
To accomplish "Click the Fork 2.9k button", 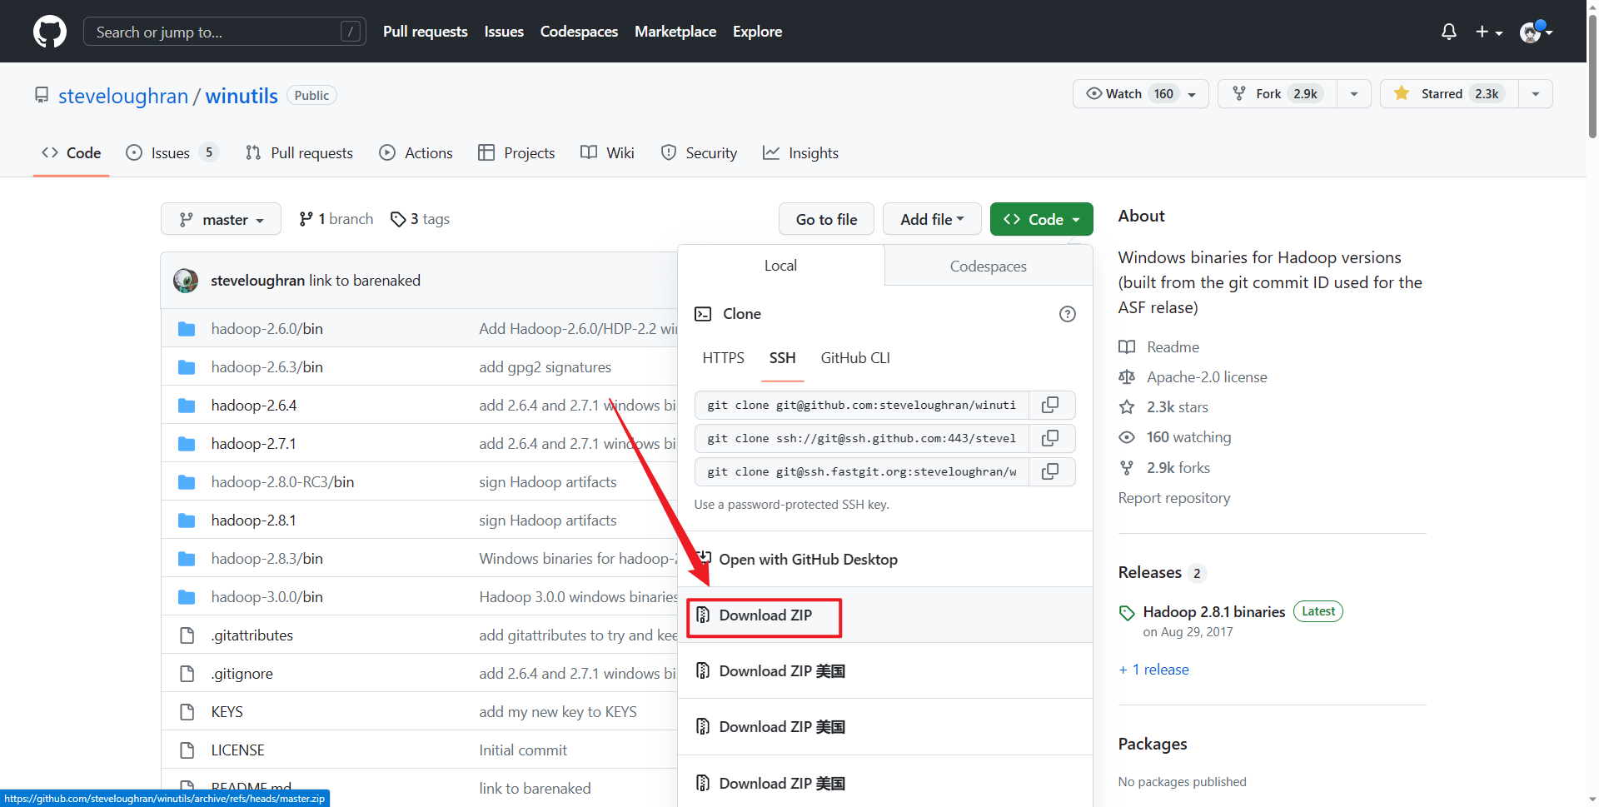I will (1278, 94).
